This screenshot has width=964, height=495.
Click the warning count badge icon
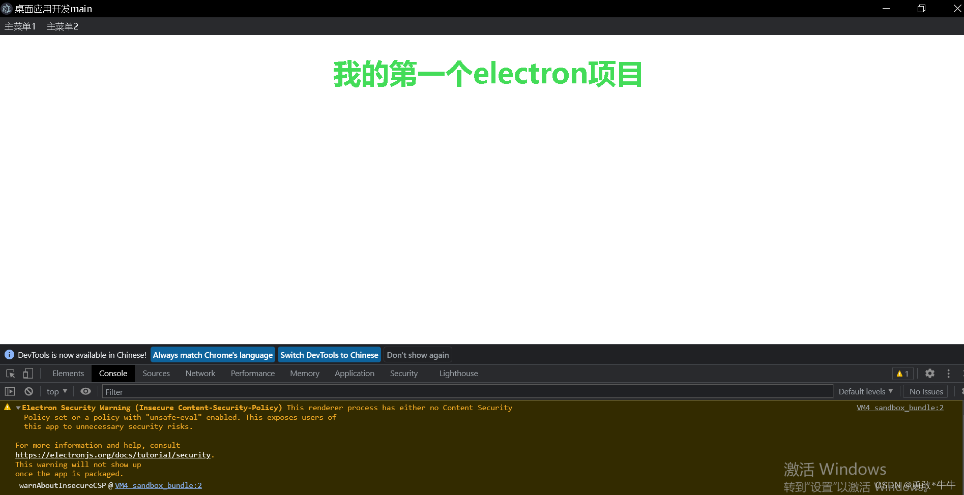pos(902,374)
